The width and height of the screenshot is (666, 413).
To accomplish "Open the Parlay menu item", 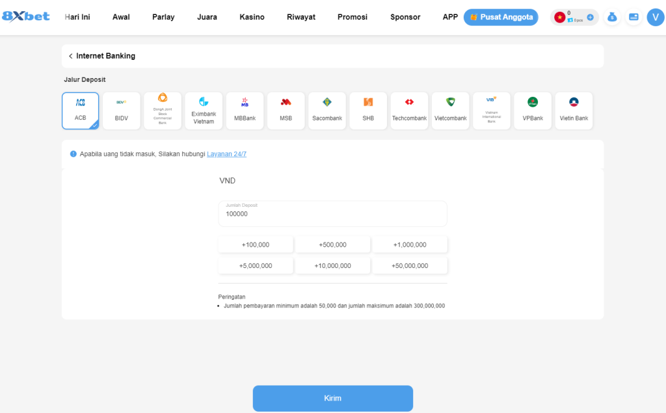I will coord(163,17).
